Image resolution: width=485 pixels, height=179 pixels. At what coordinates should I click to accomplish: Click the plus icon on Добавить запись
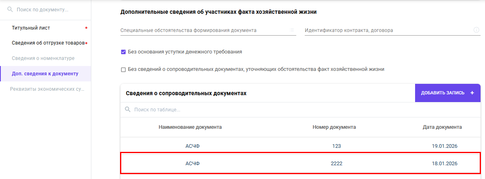472,93
